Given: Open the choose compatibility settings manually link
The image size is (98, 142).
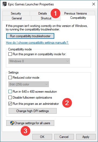Looking at the screenshot, I should click(x=37, y=43).
